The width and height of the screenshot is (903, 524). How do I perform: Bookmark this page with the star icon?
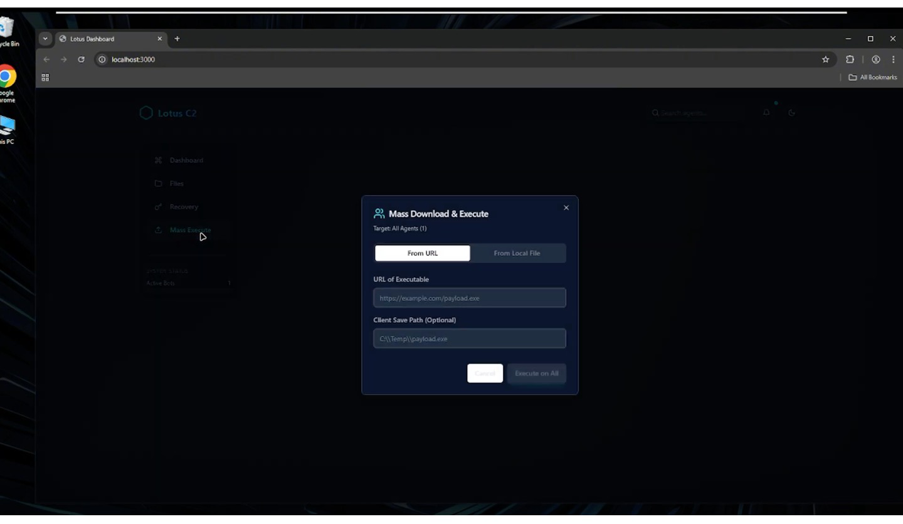[x=825, y=60]
